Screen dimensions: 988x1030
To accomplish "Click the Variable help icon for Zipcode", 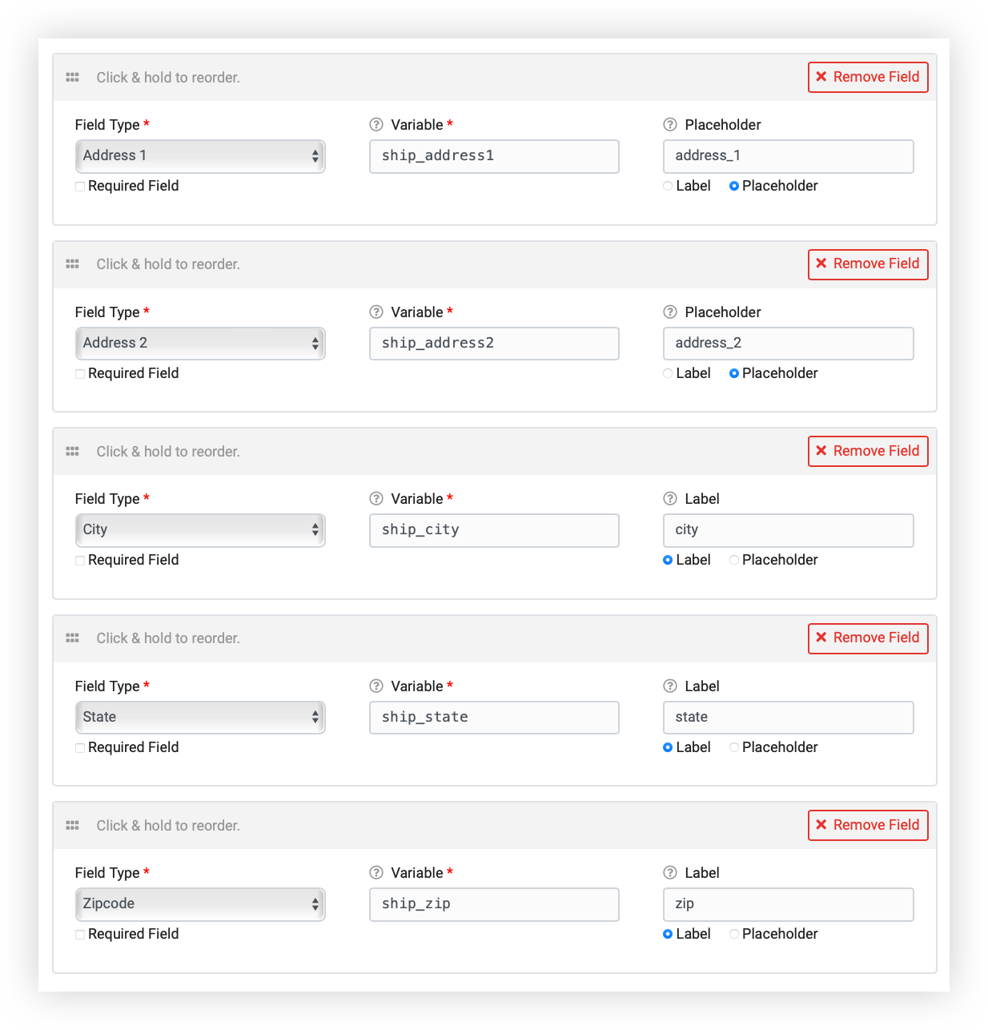I will point(376,873).
